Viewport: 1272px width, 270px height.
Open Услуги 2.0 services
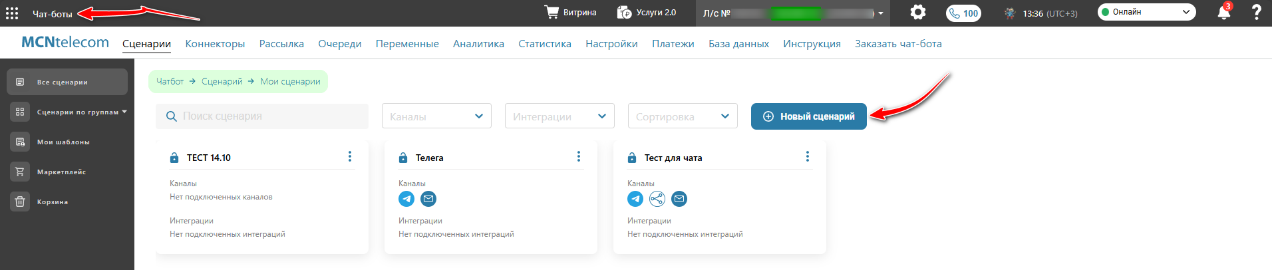point(646,13)
